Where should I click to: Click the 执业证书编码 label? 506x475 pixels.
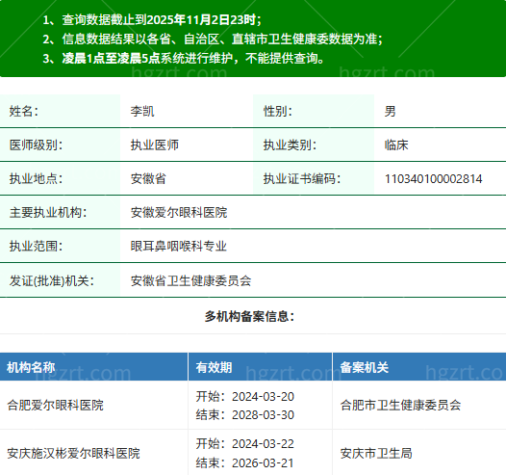click(x=302, y=178)
